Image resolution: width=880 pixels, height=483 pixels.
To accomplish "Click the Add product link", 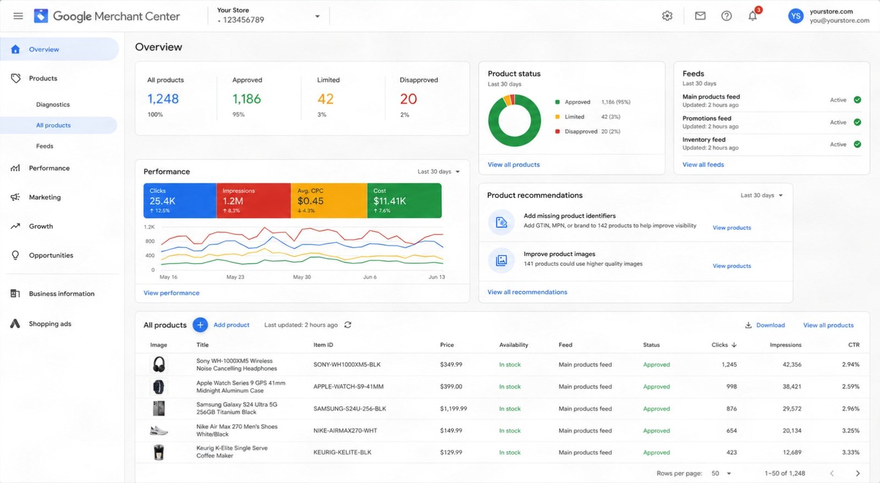I will pos(231,325).
